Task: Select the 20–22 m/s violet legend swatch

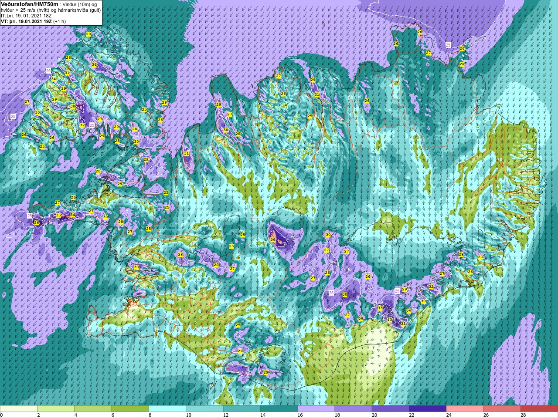Action: point(390,409)
